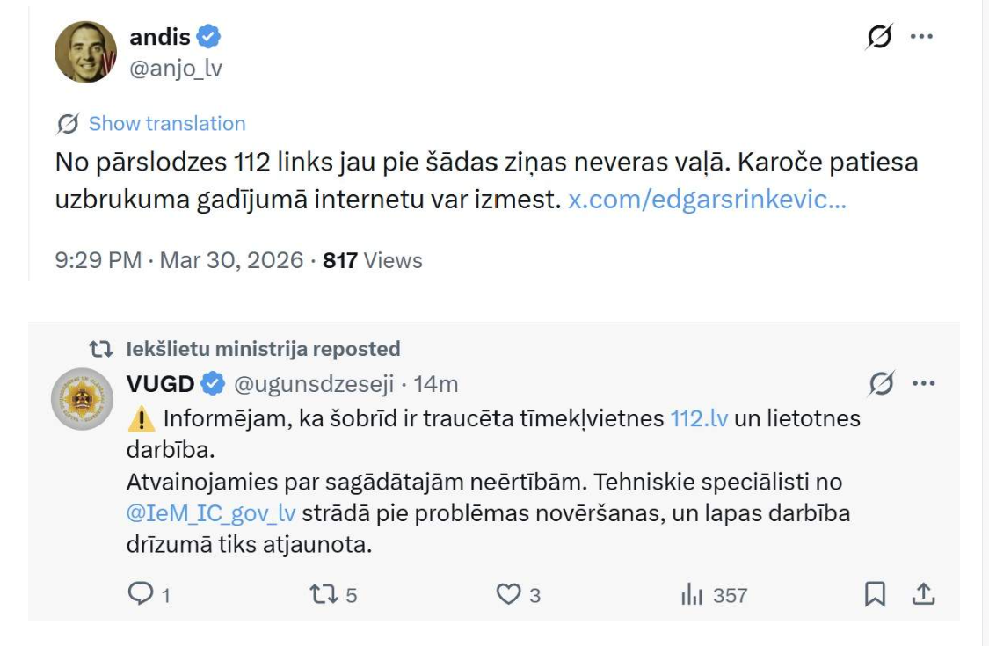Open the x.com/edgarsrinkevic link
The height and width of the screenshot is (646, 989).
(x=707, y=199)
